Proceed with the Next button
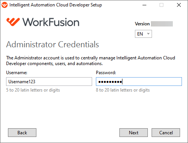The image size is (188, 143). [133, 132]
